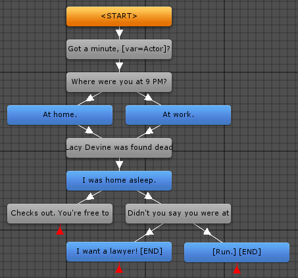Screen dimensions: 298x278
Task: Select the 'I was home asleep.' node
Action: pos(119,181)
